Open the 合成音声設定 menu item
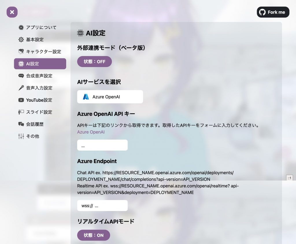The height and width of the screenshot is (244, 296). coord(40,76)
